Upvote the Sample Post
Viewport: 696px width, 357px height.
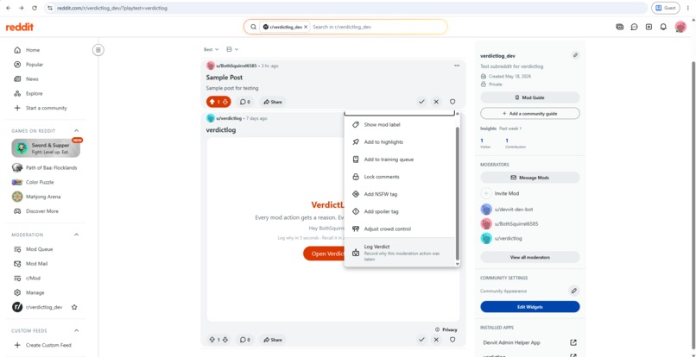coord(212,102)
